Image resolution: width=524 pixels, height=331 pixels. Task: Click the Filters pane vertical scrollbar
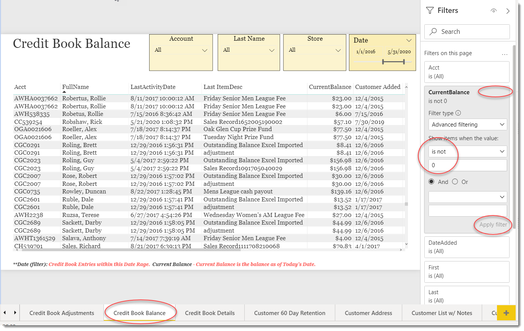[x=514, y=137]
